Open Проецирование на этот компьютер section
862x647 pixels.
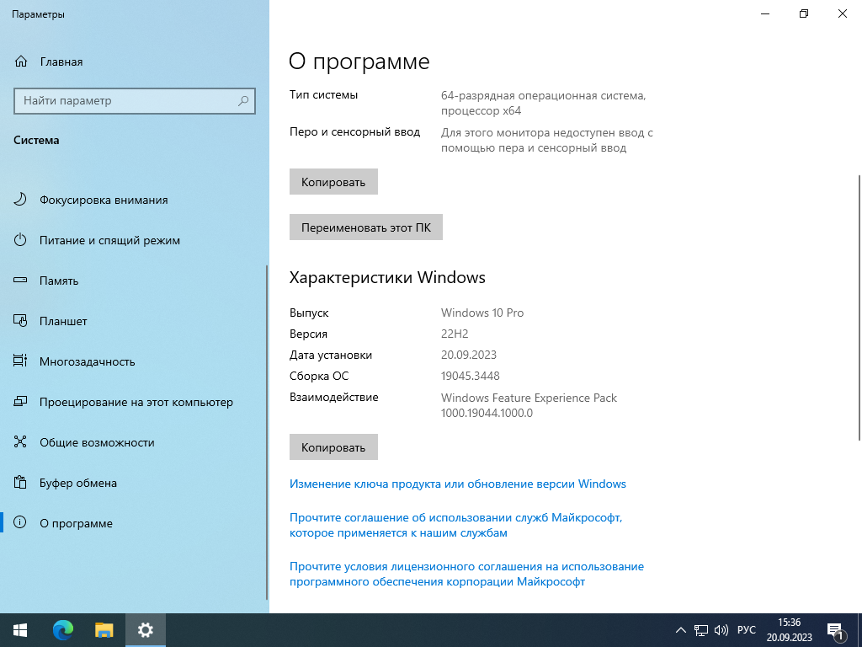coord(136,402)
